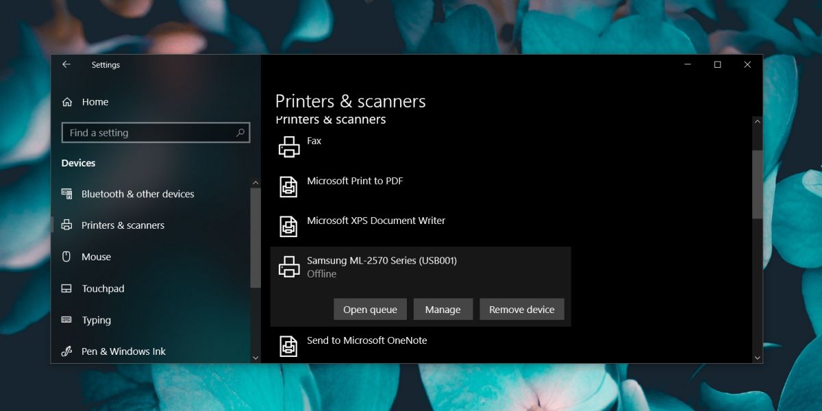The image size is (822, 411).
Task: Click the Send to Microsoft OneNote icon
Action: point(289,346)
